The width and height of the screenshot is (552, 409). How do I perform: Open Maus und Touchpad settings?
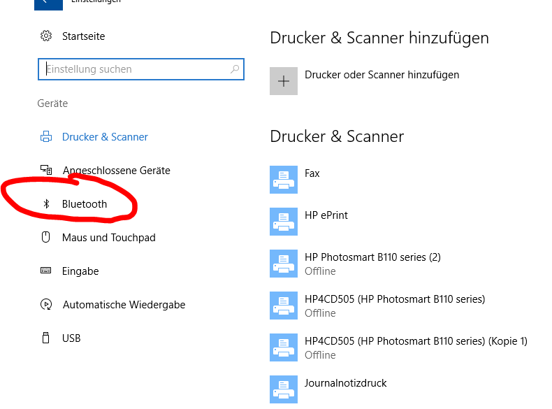coord(109,238)
